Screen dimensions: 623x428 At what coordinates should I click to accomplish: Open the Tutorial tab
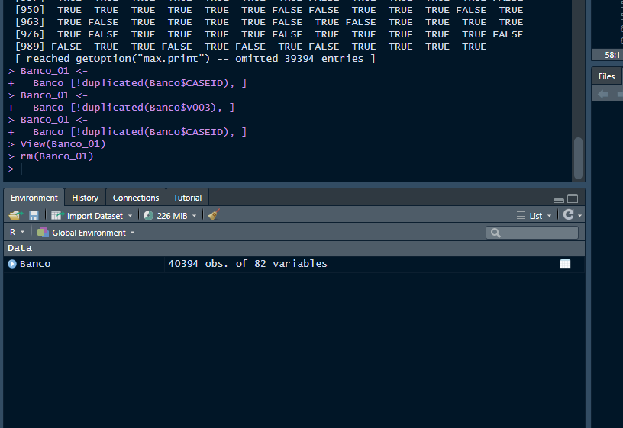tap(187, 198)
